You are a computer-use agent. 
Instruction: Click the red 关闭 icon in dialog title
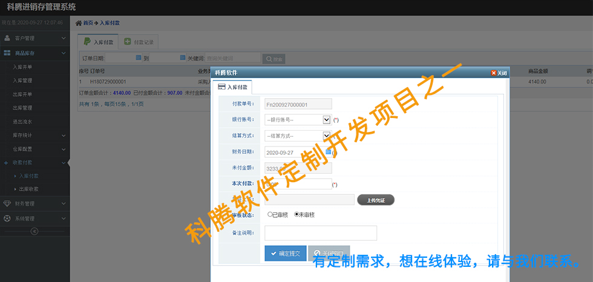click(494, 73)
